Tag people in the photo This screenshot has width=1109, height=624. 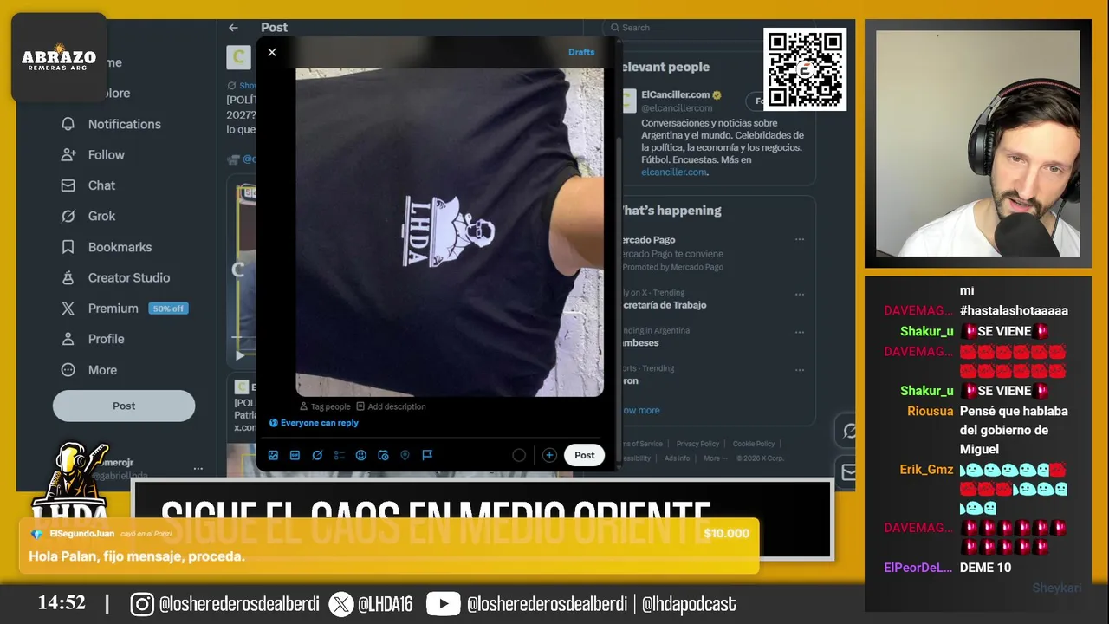click(325, 406)
